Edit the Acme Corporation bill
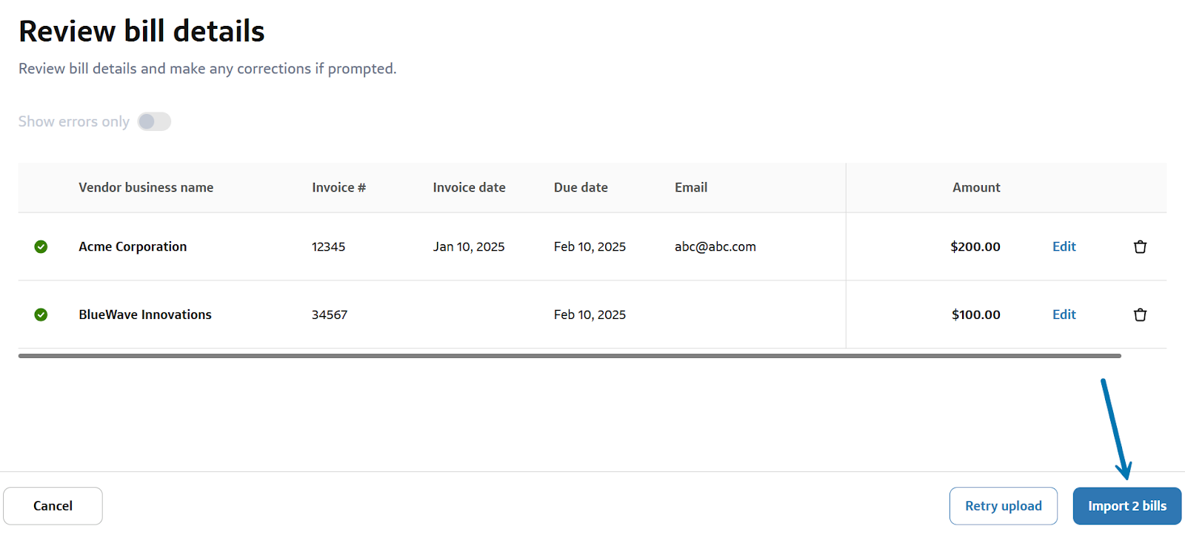Viewport: 1185px width, 535px height. pos(1064,246)
